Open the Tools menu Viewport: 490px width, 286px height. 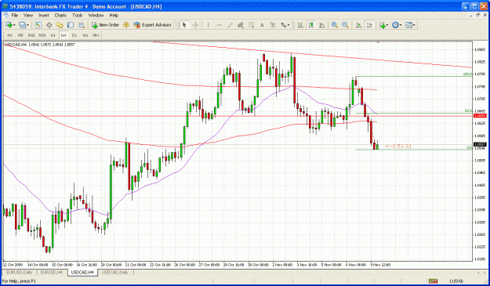(x=77, y=15)
